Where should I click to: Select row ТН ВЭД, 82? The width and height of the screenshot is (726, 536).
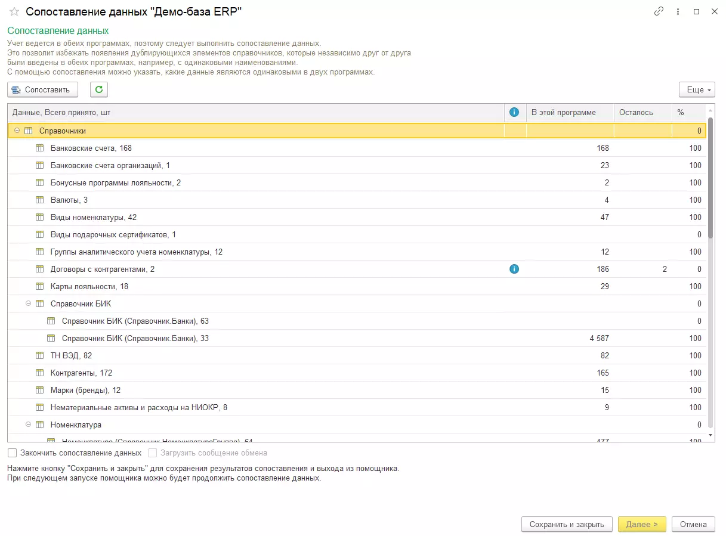[x=357, y=355]
